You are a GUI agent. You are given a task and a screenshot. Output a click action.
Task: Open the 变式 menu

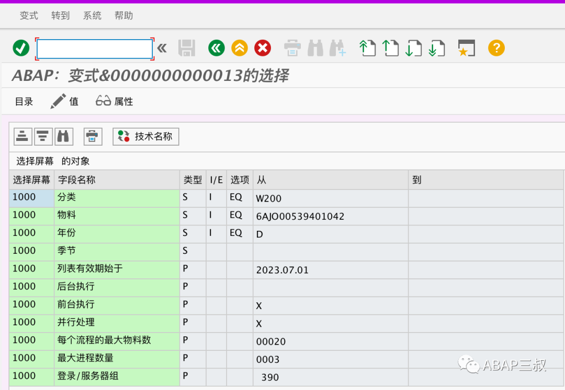(x=29, y=16)
